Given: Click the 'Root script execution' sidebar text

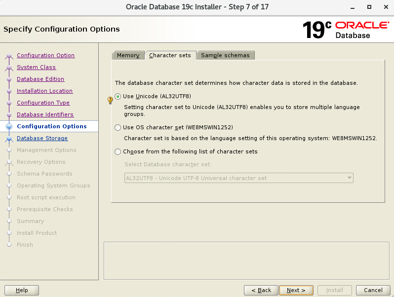Looking at the screenshot, I should click(x=46, y=197).
